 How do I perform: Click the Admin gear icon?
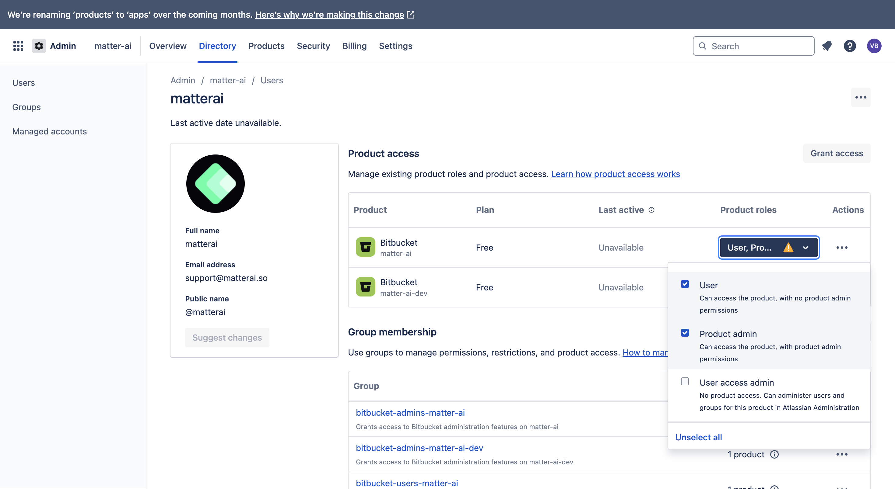pyautogui.click(x=39, y=46)
